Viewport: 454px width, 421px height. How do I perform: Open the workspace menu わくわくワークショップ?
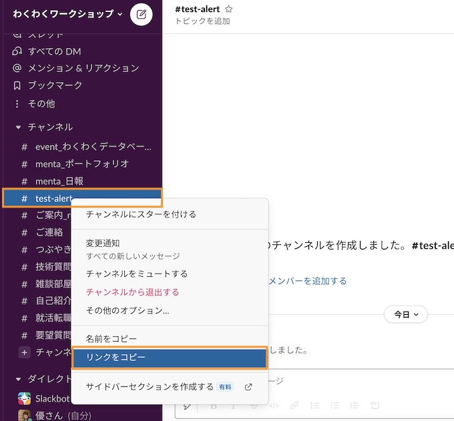point(67,13)
